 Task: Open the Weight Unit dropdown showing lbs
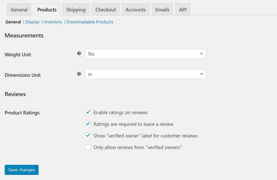tap(145, 54)
